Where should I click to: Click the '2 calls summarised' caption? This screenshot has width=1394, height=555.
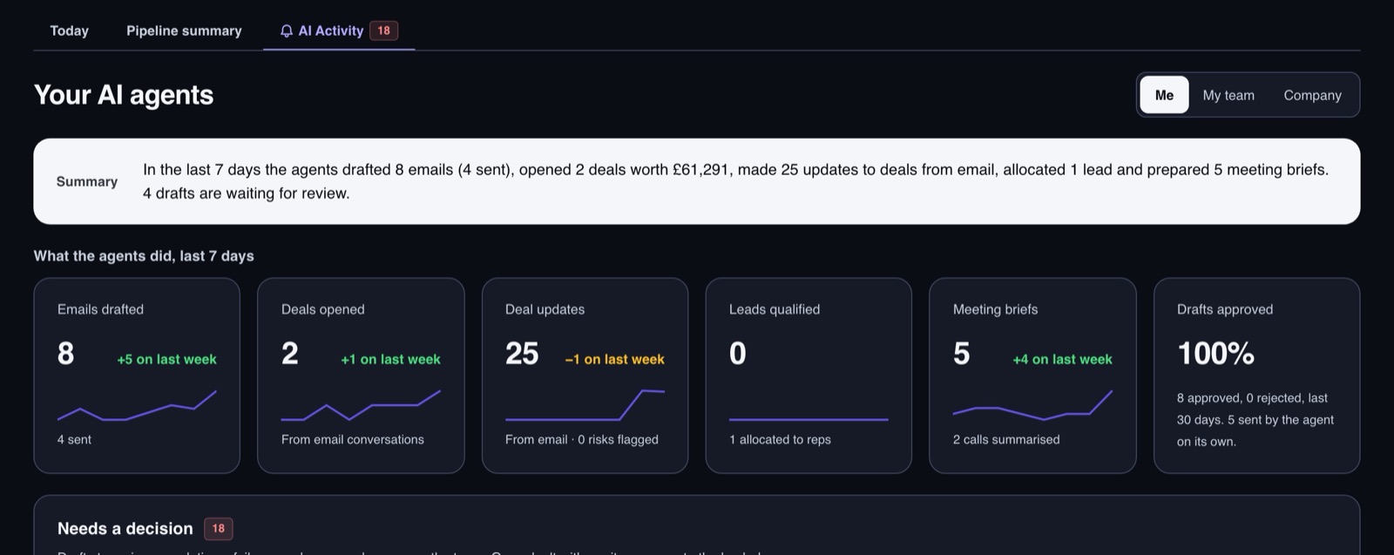click(x=1006, y=439)
